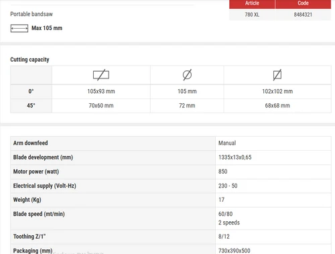The width and height of the screenshot is (335, 254).
Task: Click the Electrical supply (Volt-Hz) label
Action: tap(45, 186)
